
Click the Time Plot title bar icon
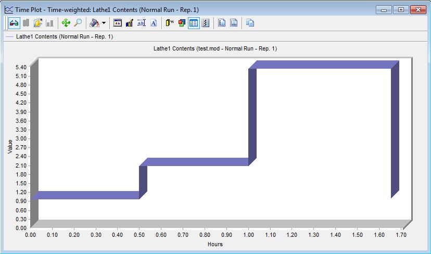point(9,10)
